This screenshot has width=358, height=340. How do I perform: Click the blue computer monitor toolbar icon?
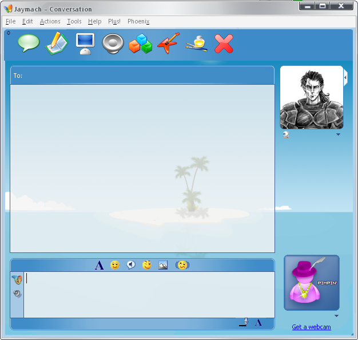tap(85, 44)
